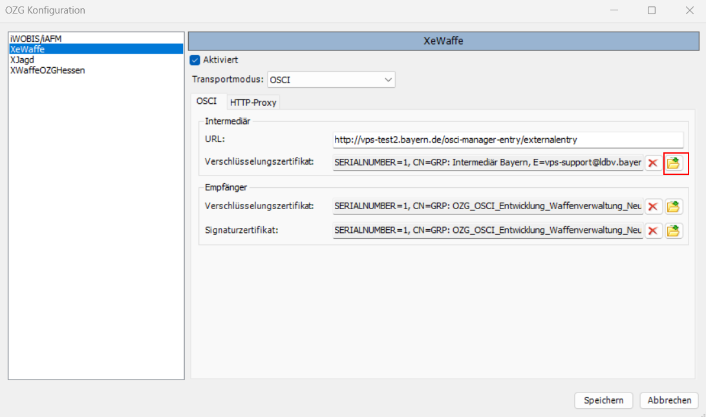Click the highlighted XeWaffe list item
Image resolution: width=706 pixels, height=417 pixels.
pyautogui.click(x=28, y=49)
